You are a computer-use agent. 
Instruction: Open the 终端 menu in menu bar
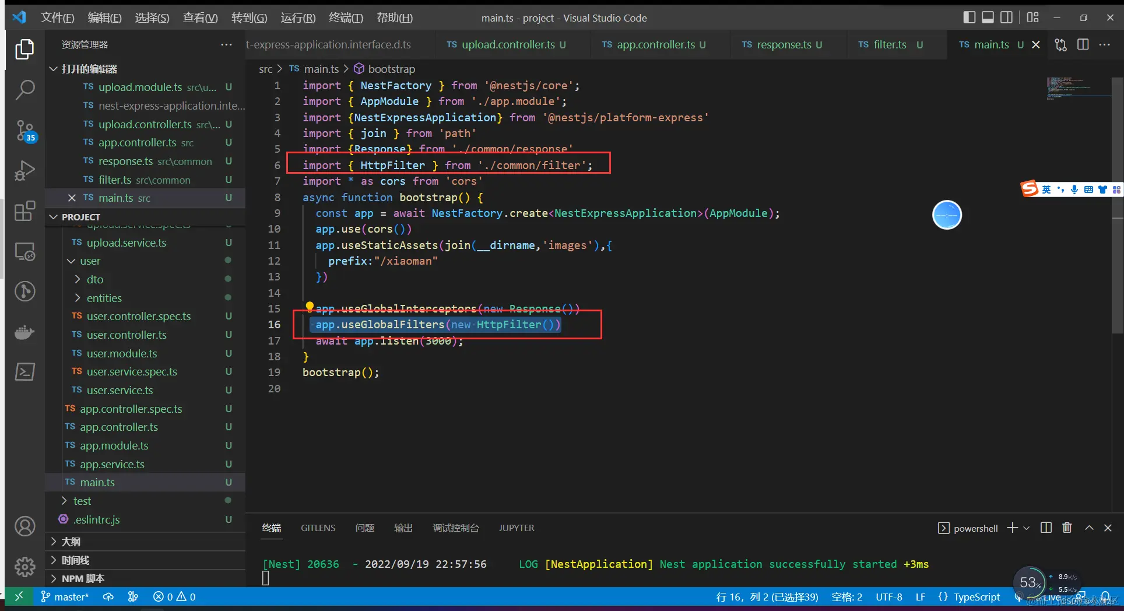pyautogui.click(x=346, y=17)
